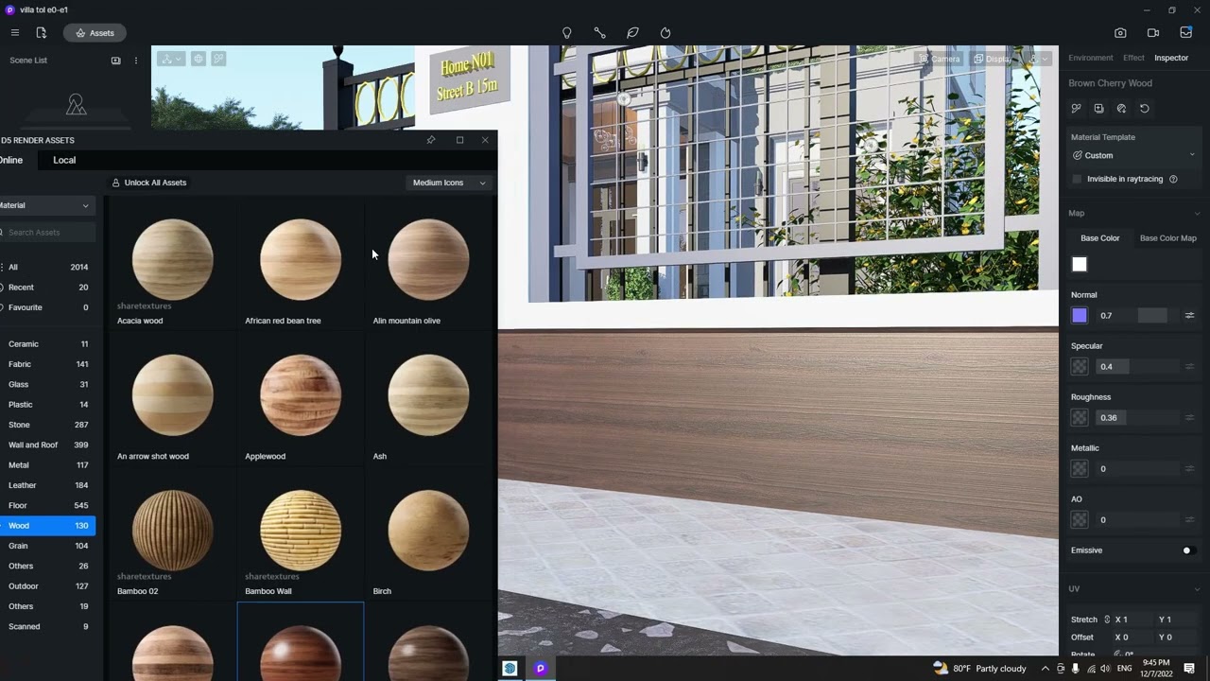This screenshot has width=1210, height=681.
Task: Click the Specular map slot
Action: [1080, 367]
